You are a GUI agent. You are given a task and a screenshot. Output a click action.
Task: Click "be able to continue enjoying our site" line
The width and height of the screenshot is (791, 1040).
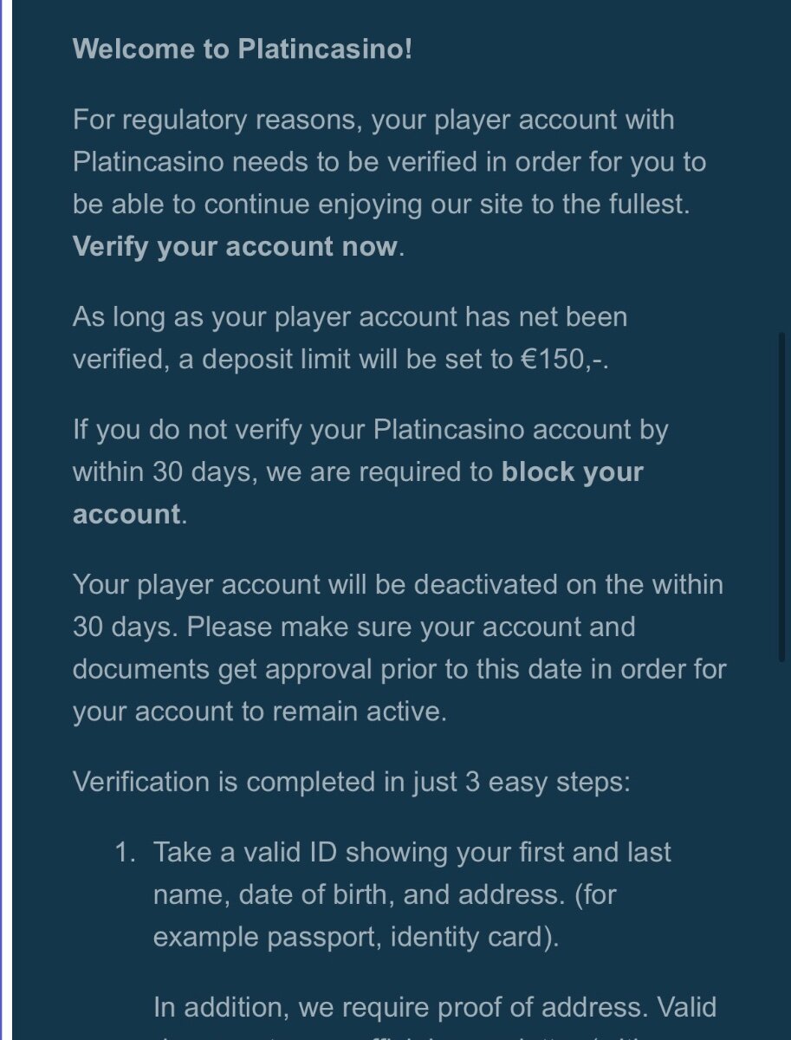point(382,205)
